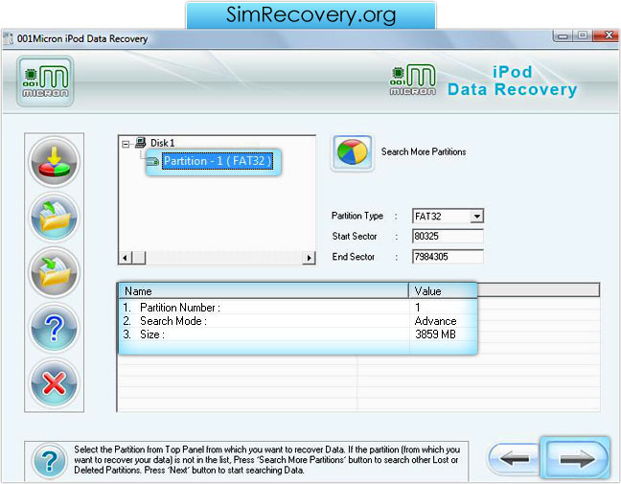Click the Name column header
This screenshot has width=621, height=484.
264,291
